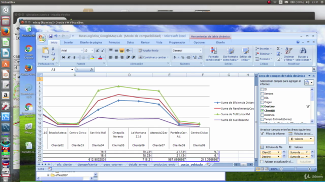Open the Name Box A3 dropdown

click(x=72, y=70)
